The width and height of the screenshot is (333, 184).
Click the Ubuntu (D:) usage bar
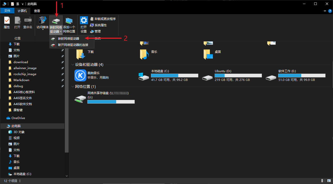(238, 75)
